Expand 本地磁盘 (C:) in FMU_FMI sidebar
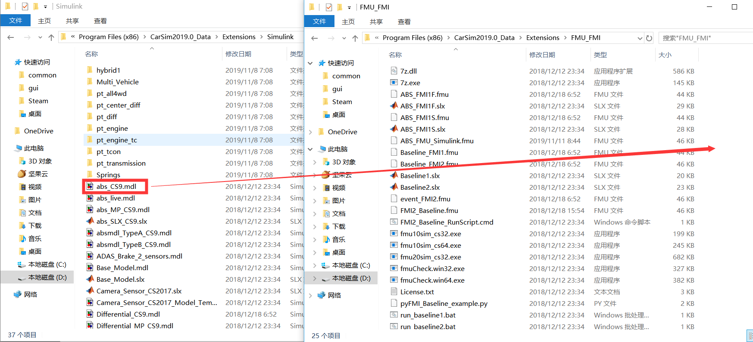This screenshot has width=753, height=342. [x=315, y=265]
